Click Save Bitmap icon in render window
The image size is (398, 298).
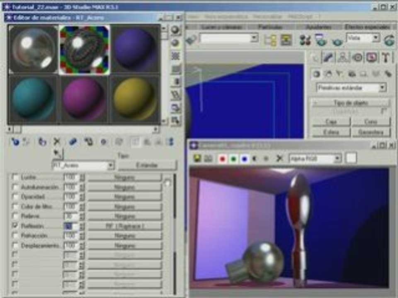(x=197, y=159)
